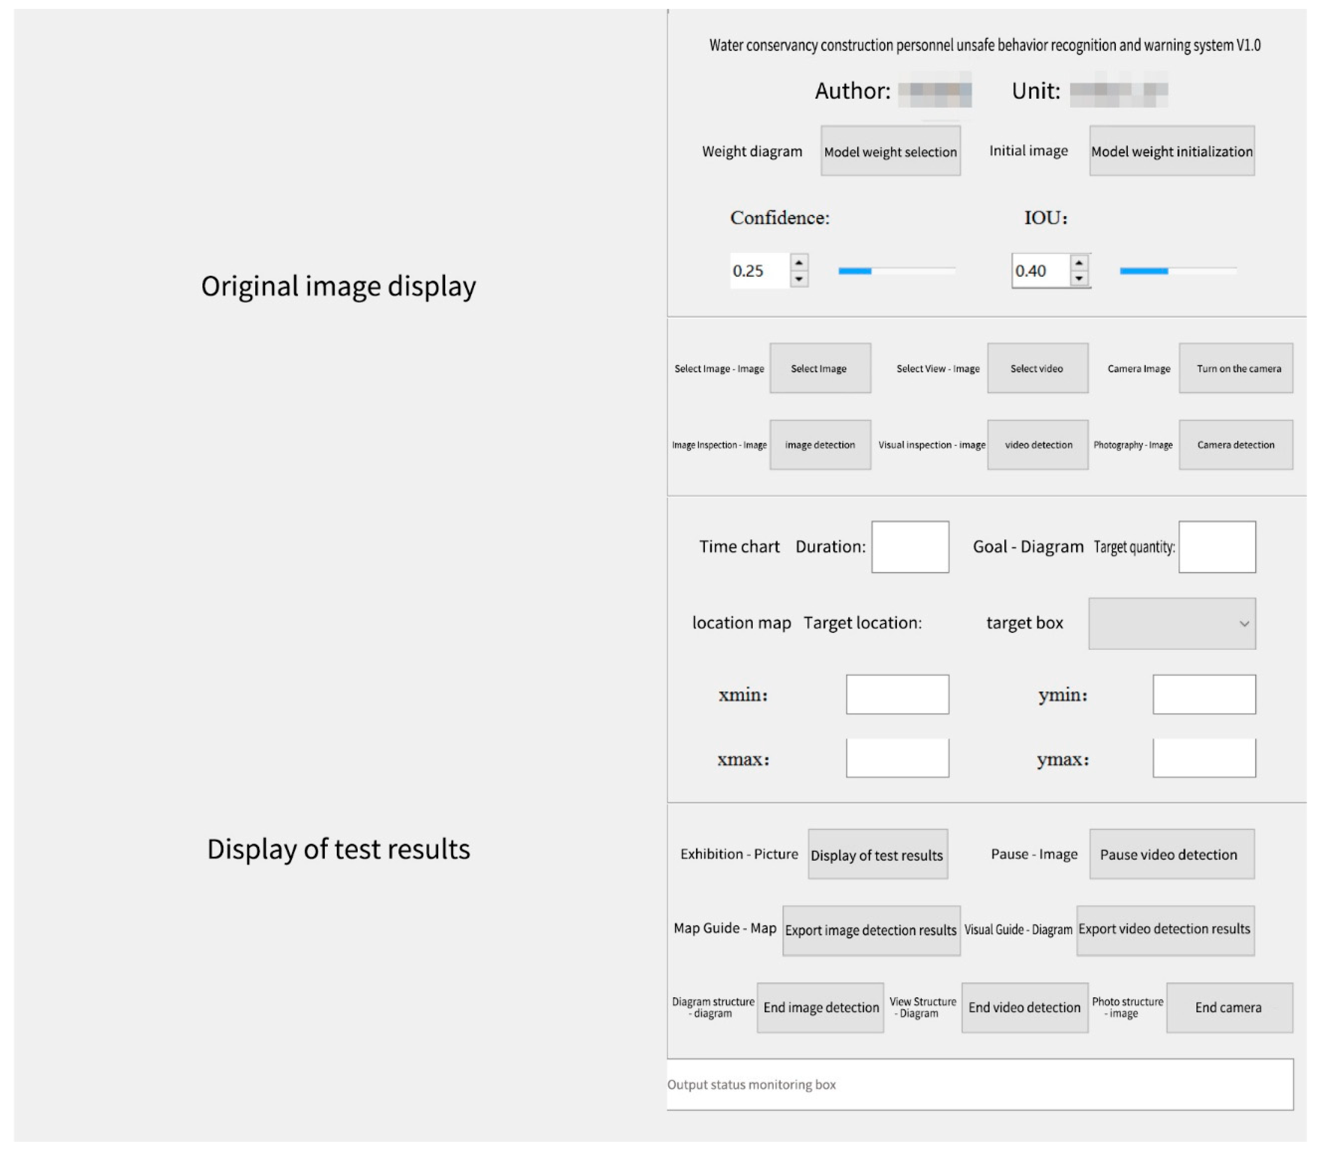Image resolution: width=1321 pixels, height=1152 pixels.
Task: Export image detection results
Action: [x=870, y=930]
